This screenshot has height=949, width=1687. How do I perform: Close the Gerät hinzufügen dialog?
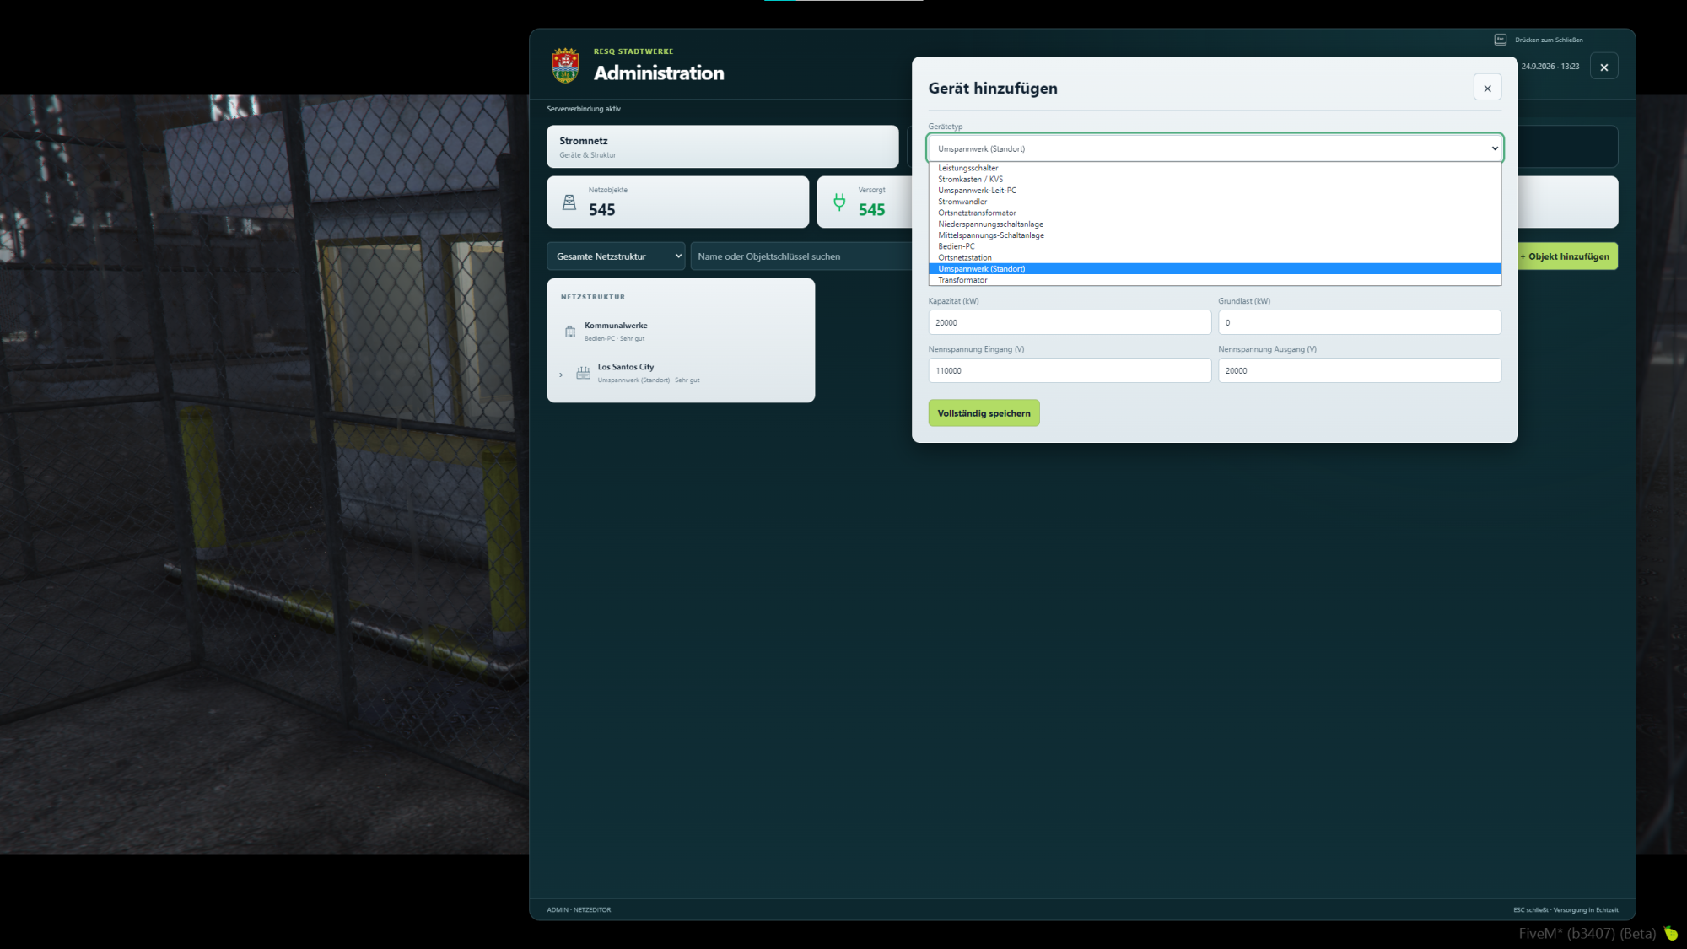[1487, 88]
